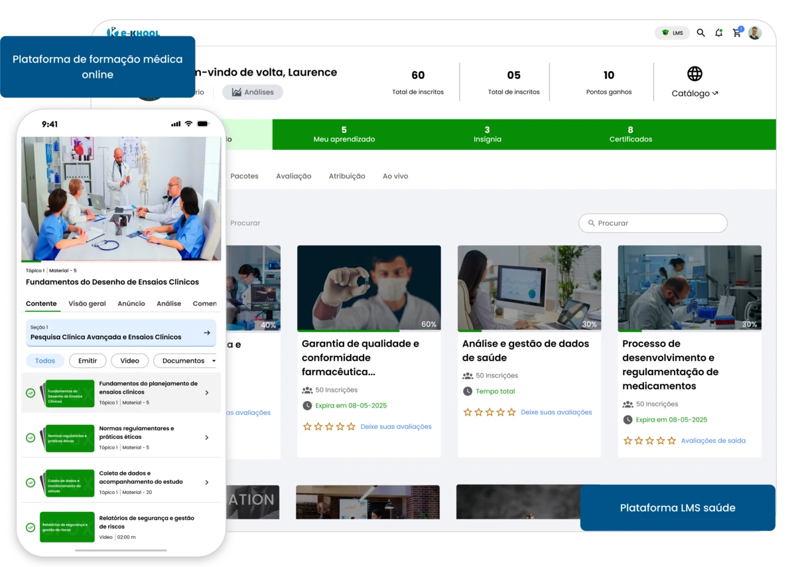This screenshot has width=796, height=567.
Task: Expand the Catálogo dropdown
Action: [695, 93]
